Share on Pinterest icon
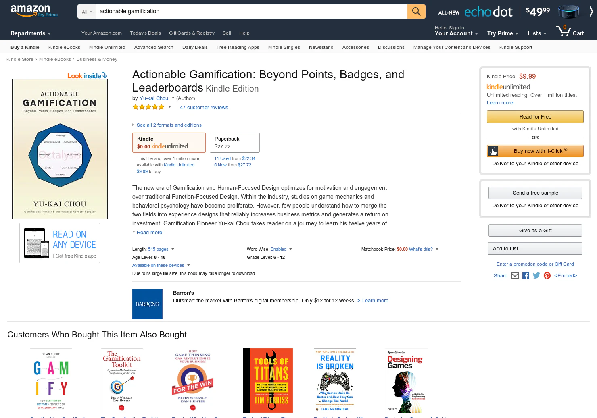The height and width of the screenshot is (418, 597). [x=547, y=276]
